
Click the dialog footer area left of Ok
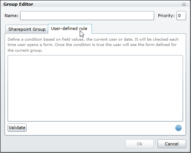tap(63, 144)
